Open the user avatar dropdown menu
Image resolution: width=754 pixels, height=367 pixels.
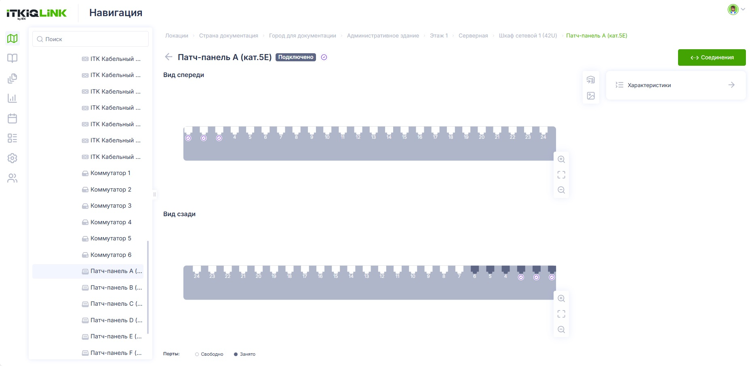click(x=736, y=9)
